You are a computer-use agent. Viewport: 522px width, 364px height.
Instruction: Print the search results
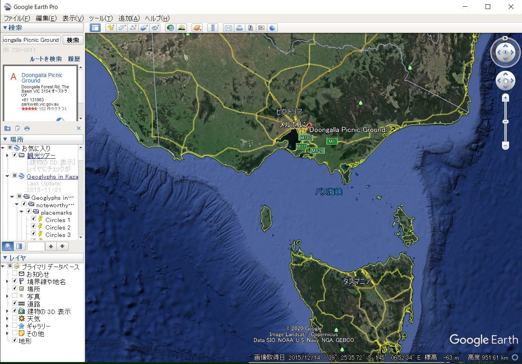[x=27, y=128]
